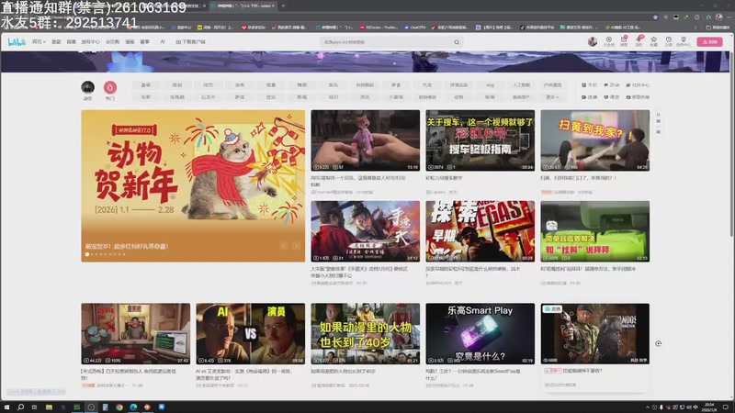The width and height of the screenshot is (735, 413).
Task: Open Windows taskbar search
Action: coord(20,407)
